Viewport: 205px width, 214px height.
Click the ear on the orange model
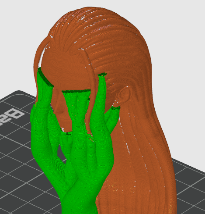[x=123, y=96]
